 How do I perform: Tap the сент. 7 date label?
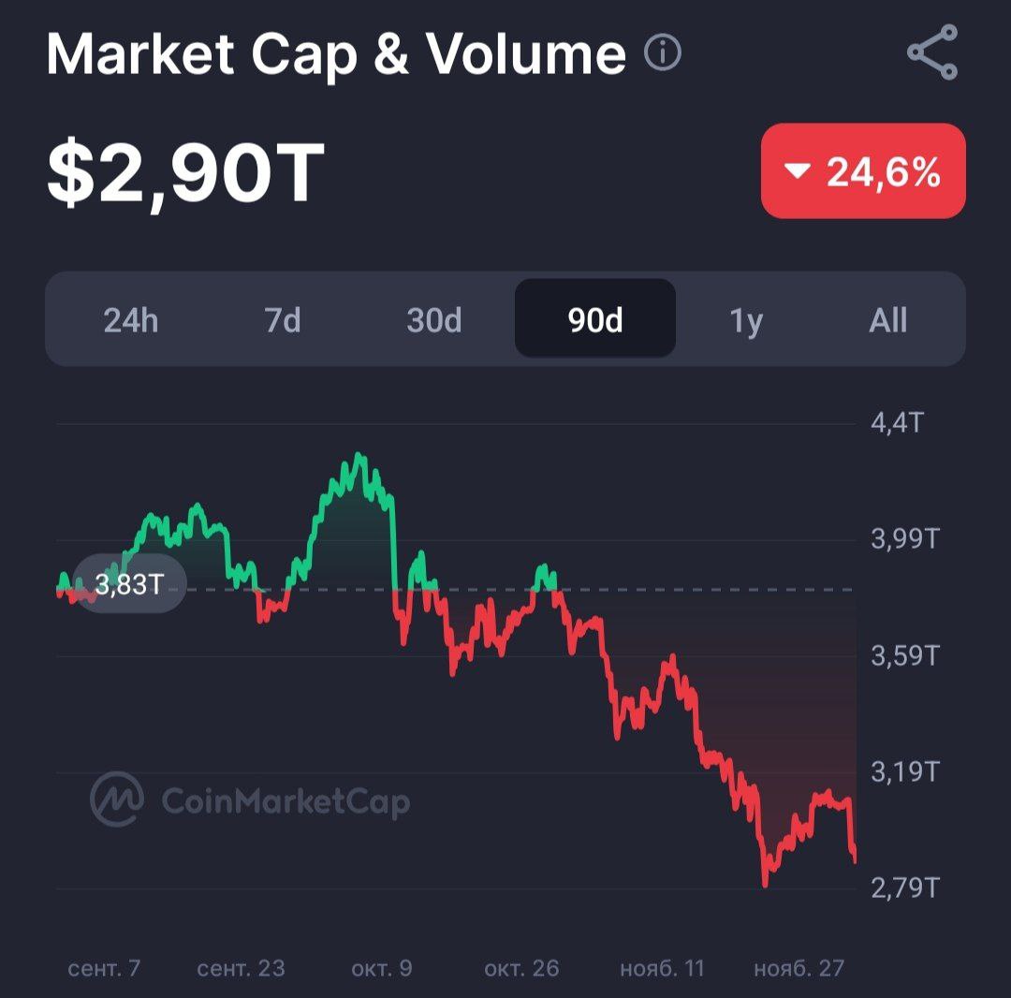point(104,968)
